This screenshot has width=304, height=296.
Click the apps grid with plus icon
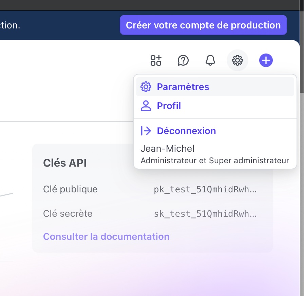pos(156,60)
